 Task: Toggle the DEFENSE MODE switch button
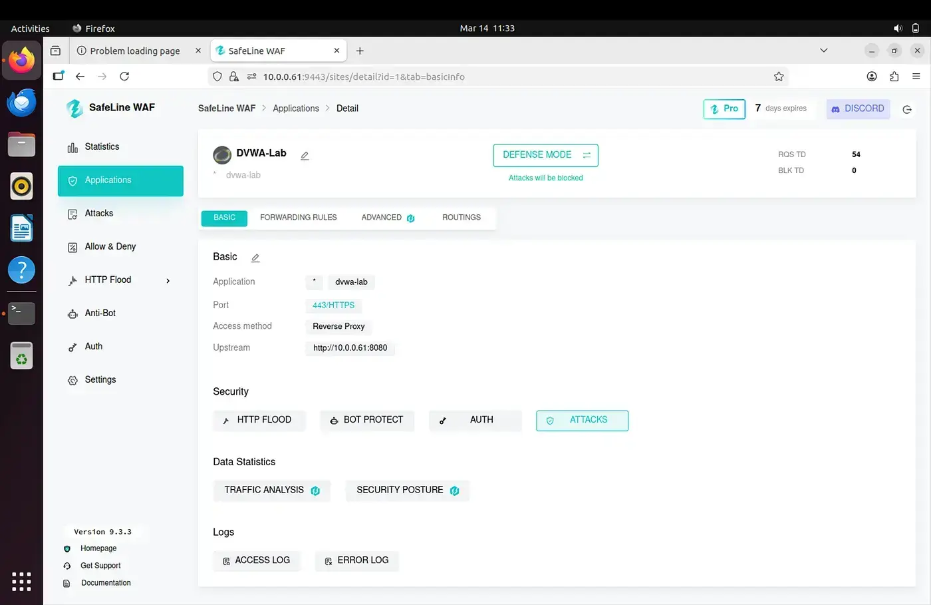point(545,155)
